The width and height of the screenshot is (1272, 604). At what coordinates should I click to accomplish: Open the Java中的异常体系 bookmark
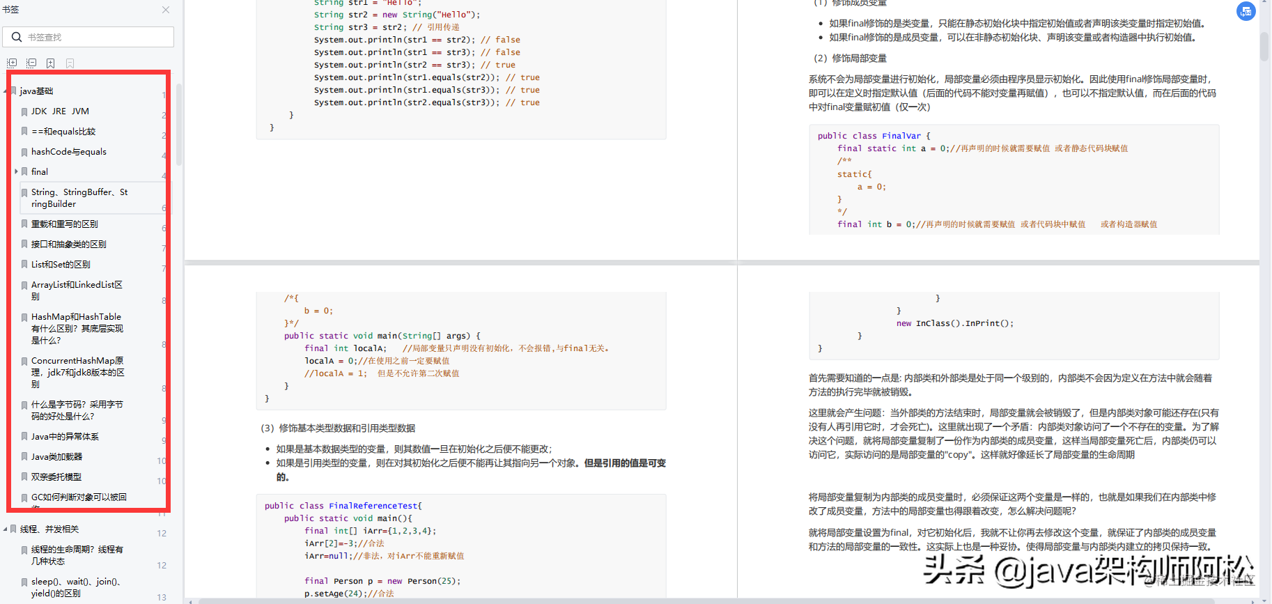coord(65,437)
